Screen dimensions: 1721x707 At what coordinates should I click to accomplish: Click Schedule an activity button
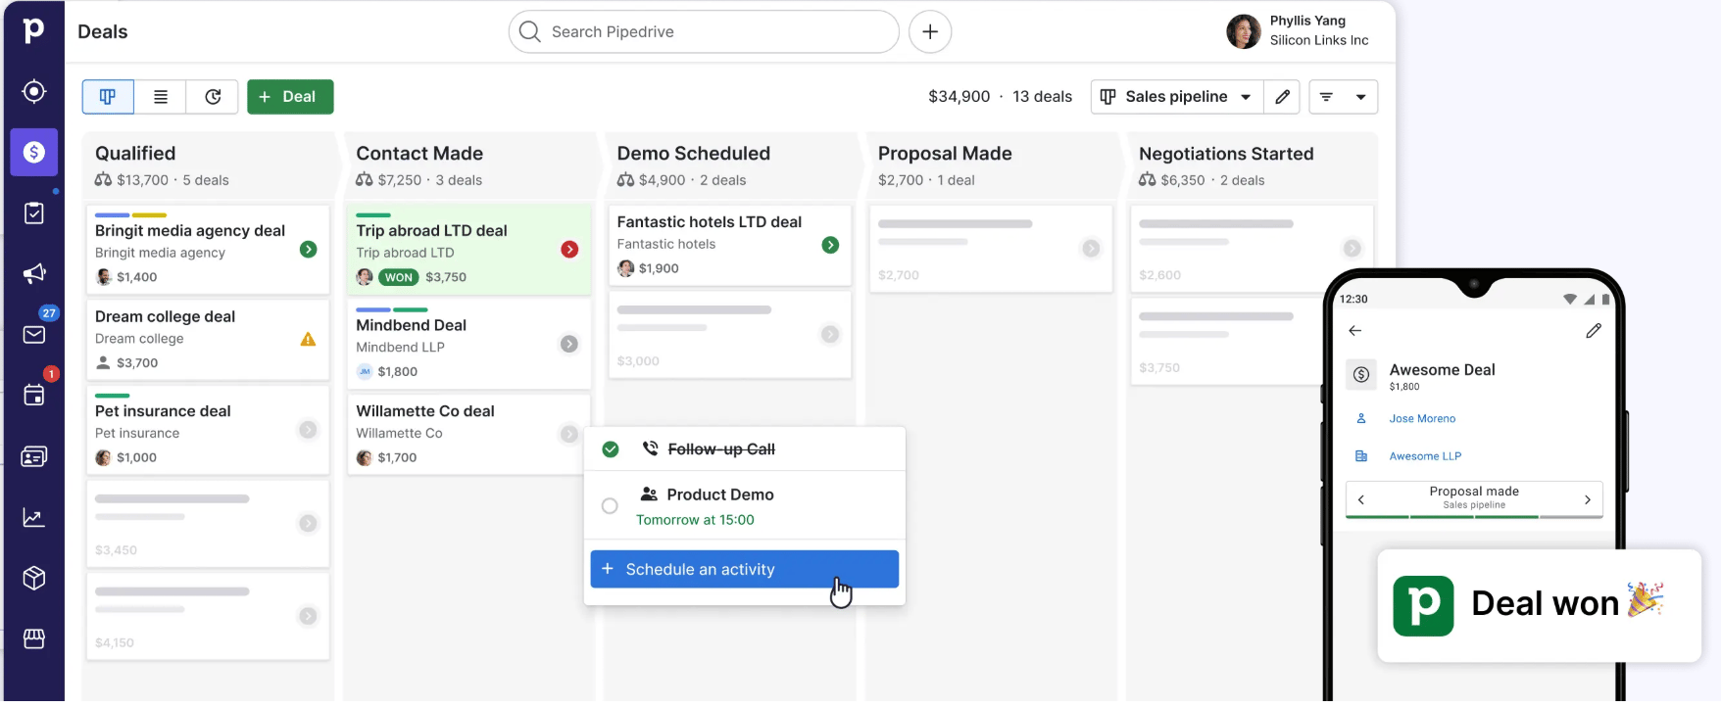(744, 569)
